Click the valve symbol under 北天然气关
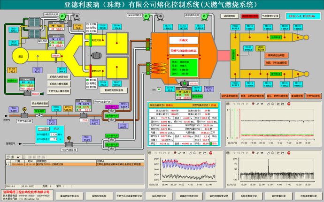The width and height of the screenshot is (324, 202). (112, 111)
